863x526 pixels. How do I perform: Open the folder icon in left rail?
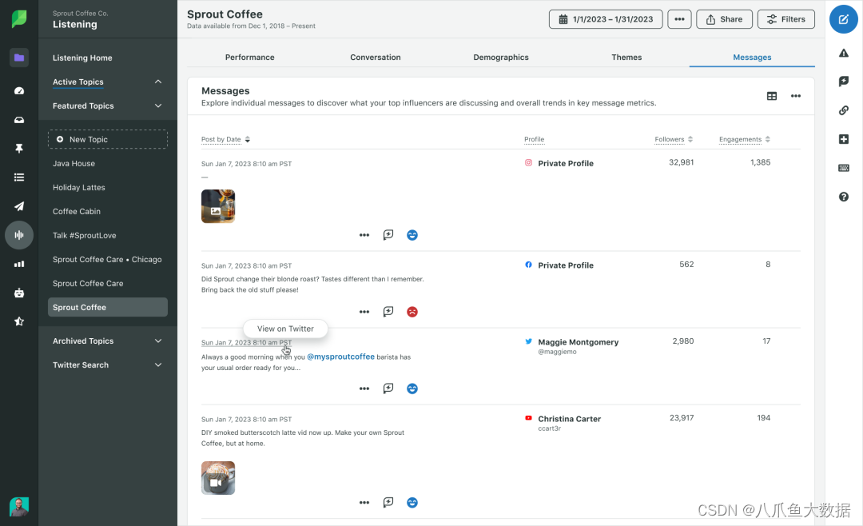(19, 58)
